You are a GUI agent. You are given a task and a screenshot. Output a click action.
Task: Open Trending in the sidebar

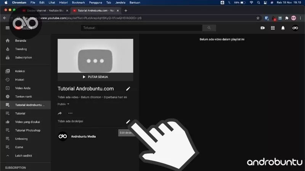tap(26, 49)
